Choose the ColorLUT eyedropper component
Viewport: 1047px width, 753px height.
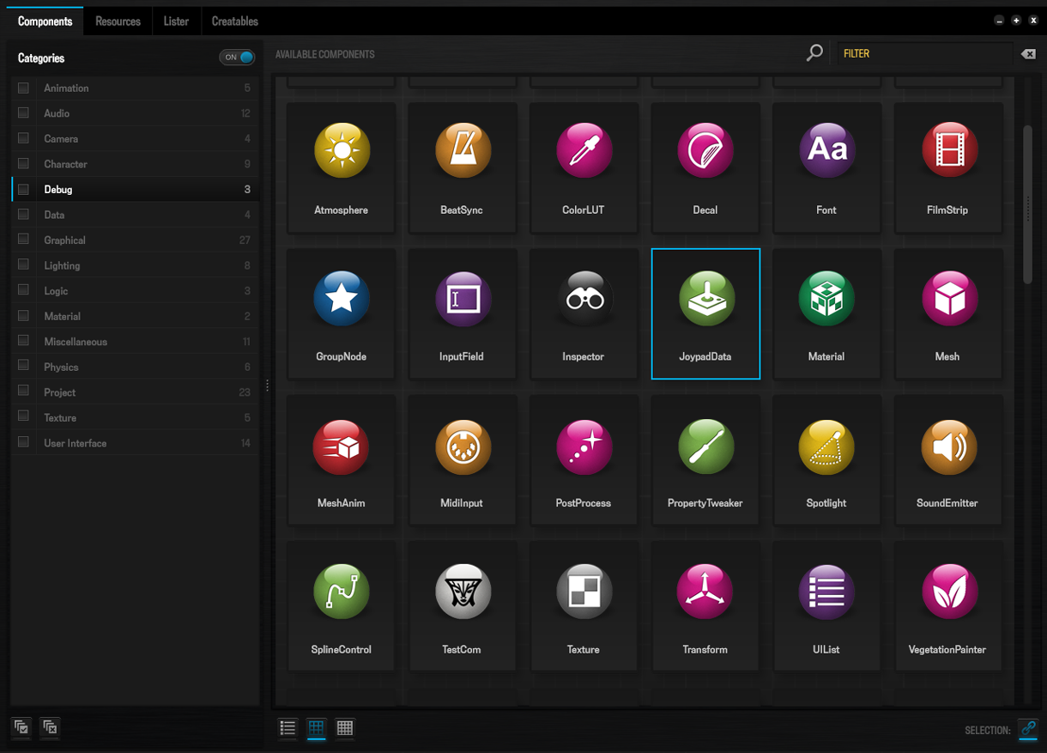pyautogui.click(x=584, y=151)
